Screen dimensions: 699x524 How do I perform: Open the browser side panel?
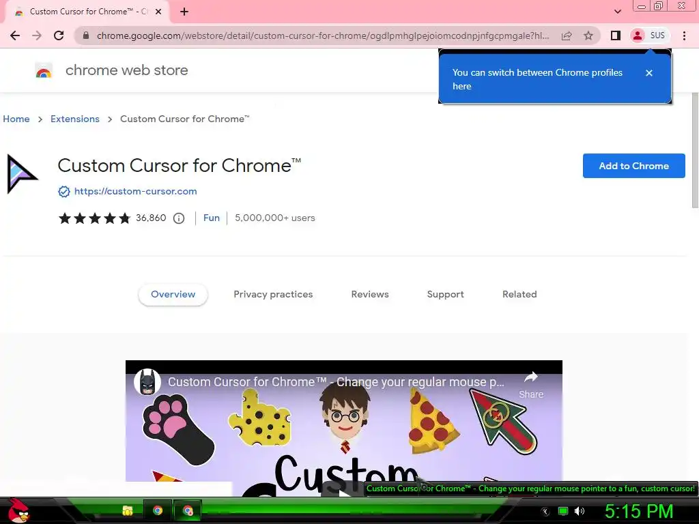(x=616, y=35)
